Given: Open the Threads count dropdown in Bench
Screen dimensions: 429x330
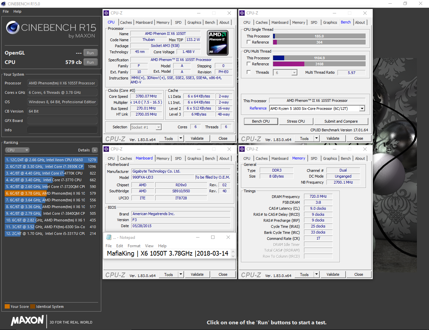Looking at the screenshot, I should pos(294,72).
